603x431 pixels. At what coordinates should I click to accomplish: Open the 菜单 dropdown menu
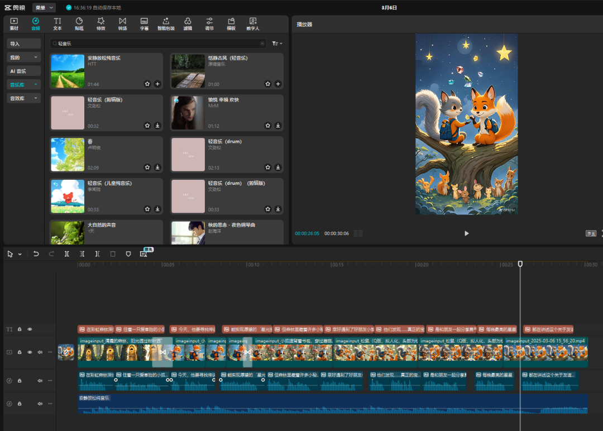[44, 8]
